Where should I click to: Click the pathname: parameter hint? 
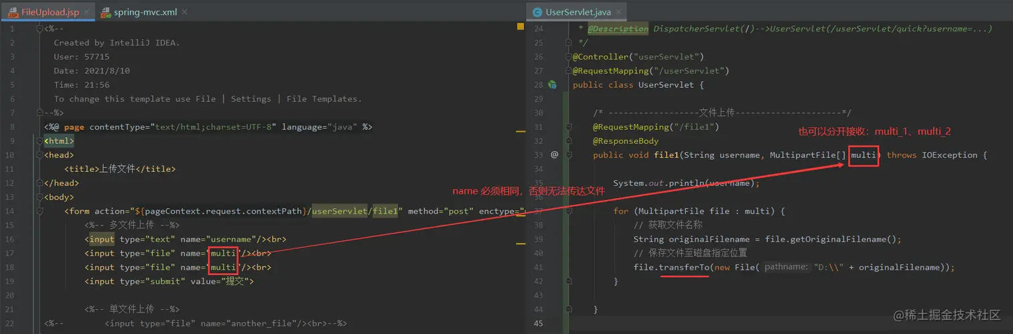(x=787, y=267)
